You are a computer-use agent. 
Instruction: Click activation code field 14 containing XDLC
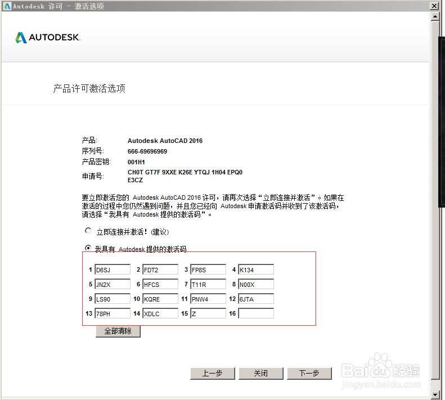tap(160, 313)
